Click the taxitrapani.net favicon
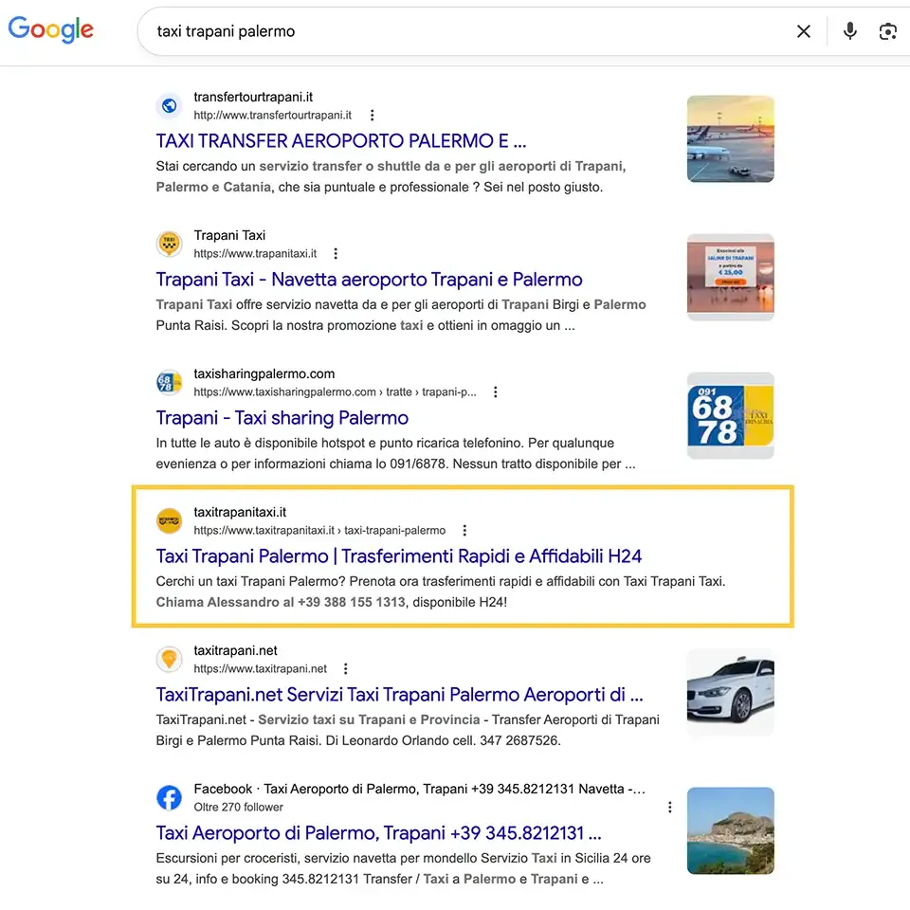 tap(169, 660)
